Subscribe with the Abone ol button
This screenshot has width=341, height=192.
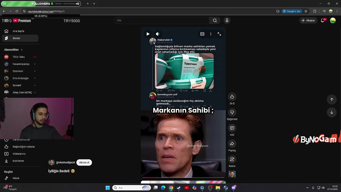coord(84,162)
